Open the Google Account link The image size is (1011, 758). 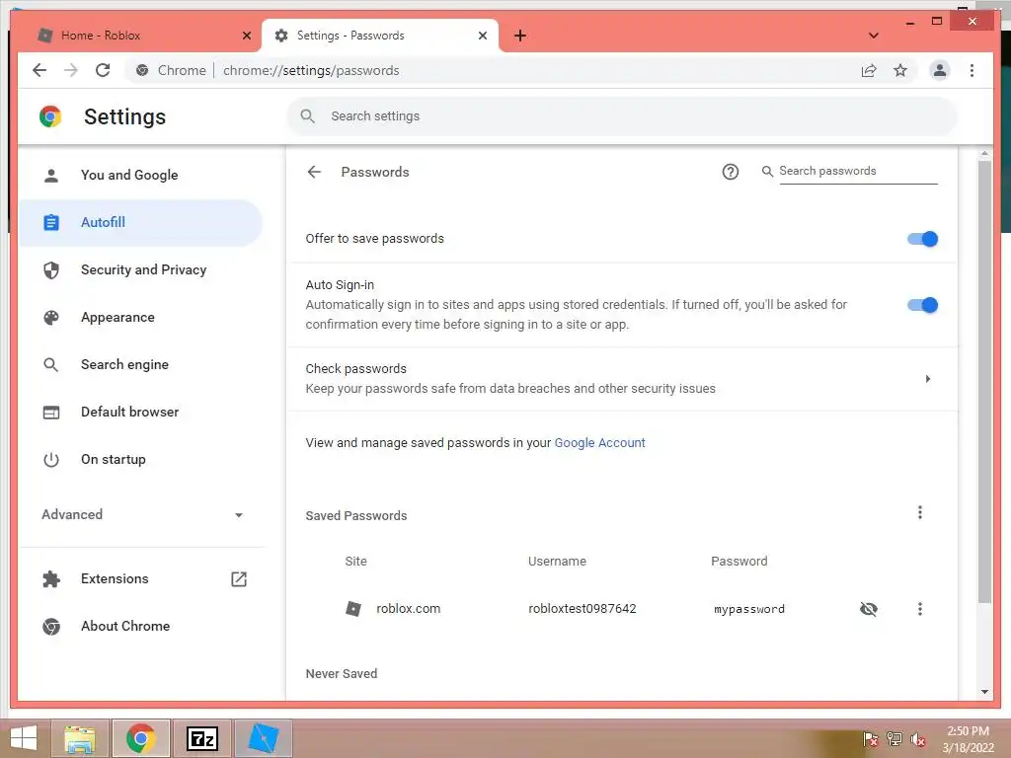tap(599, 443)
